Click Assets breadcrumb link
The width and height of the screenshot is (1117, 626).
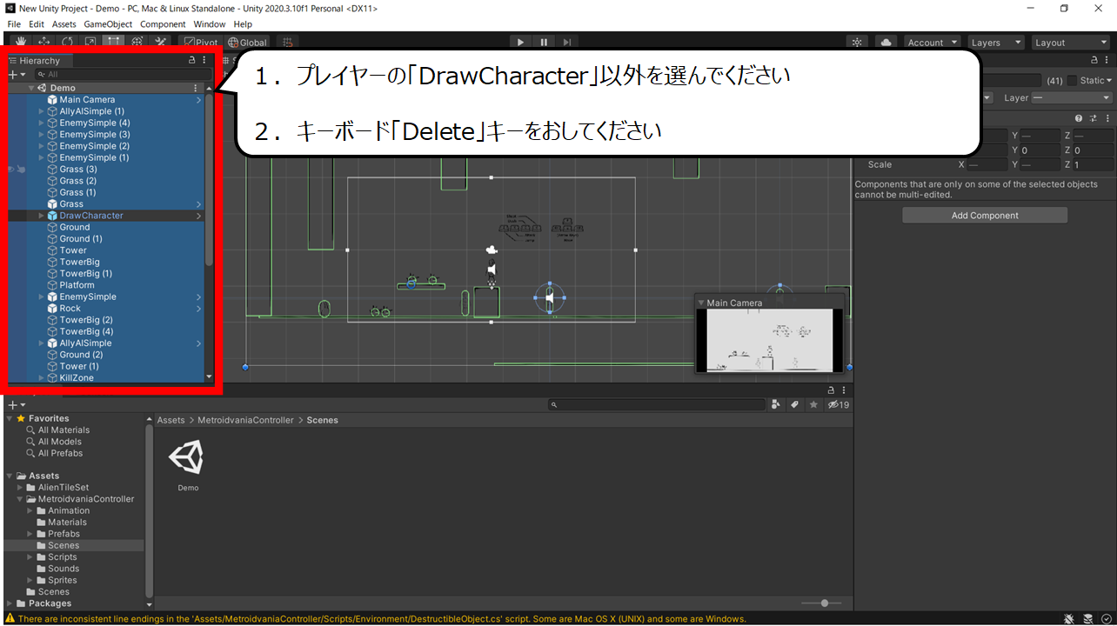pos(171,420)
